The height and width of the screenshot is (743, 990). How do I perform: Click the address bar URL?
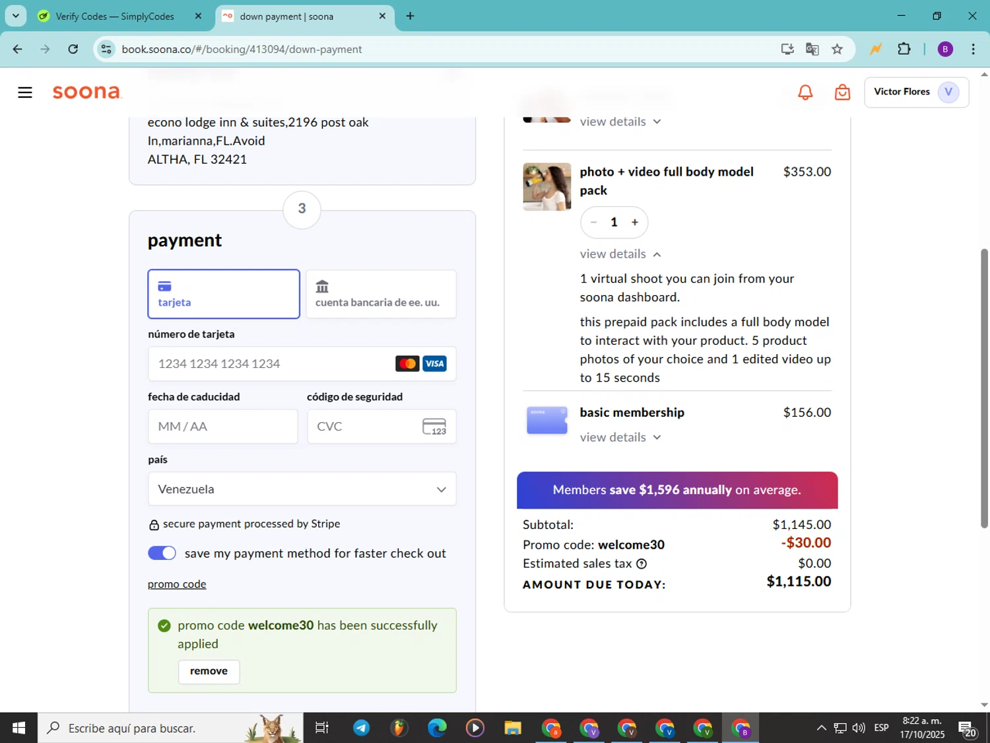(x=242, y=50)
